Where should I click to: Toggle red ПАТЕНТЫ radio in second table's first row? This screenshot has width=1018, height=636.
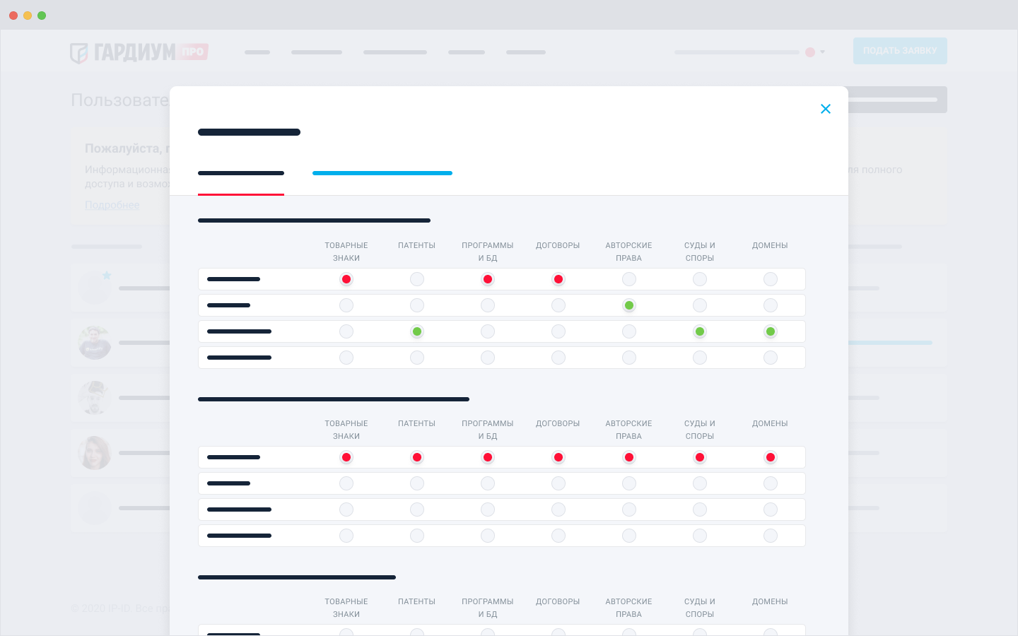pyautogui.click(x=417, y=457)
